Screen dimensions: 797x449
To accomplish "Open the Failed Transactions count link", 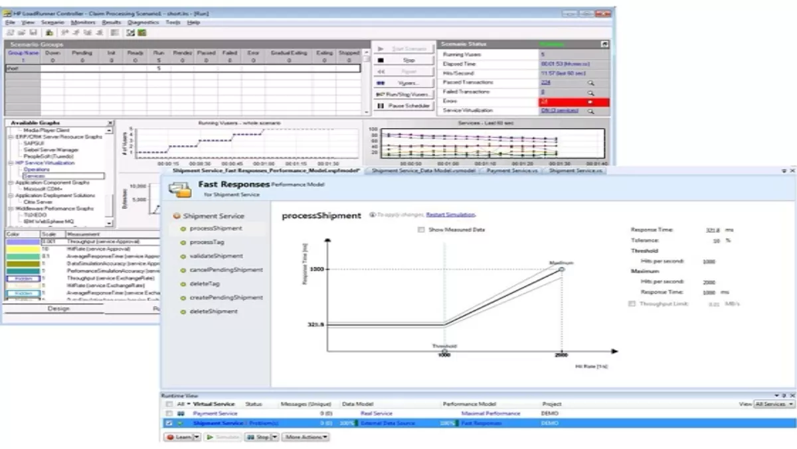I will tap(543, 92).
